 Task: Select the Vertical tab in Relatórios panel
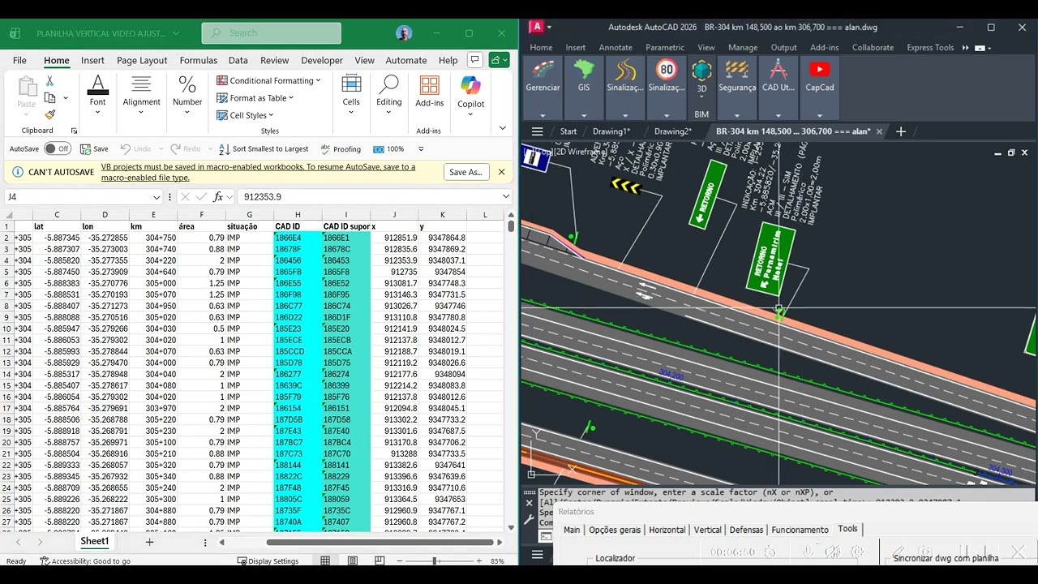tap(707, 530)
